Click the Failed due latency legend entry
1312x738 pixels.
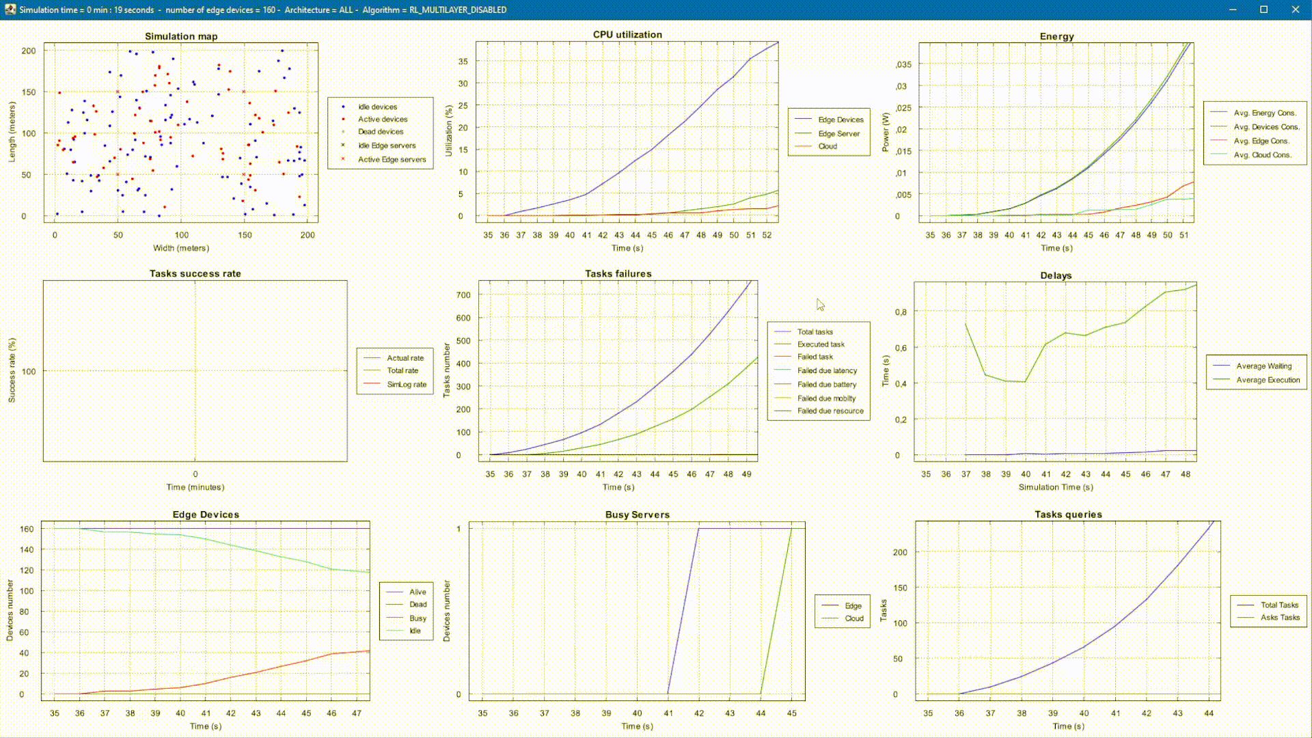(827, 371)
